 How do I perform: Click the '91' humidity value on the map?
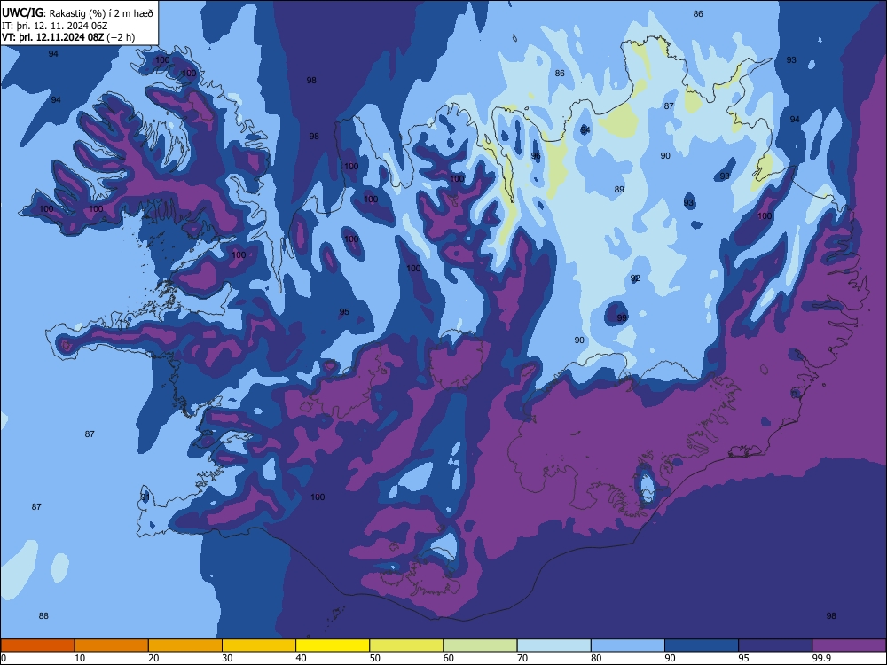pyautogui.click(x=145, y=497)
